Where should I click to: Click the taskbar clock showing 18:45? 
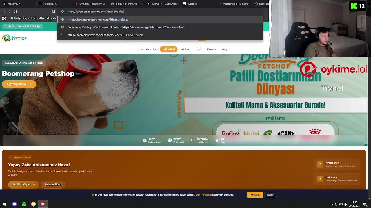(354, 204)
